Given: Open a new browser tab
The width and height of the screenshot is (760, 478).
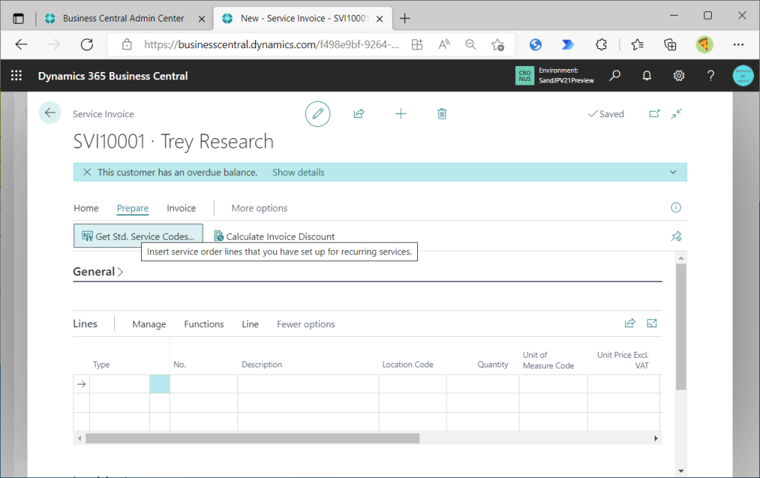Looking at the screenshot, I should click(x=404, y=19).
